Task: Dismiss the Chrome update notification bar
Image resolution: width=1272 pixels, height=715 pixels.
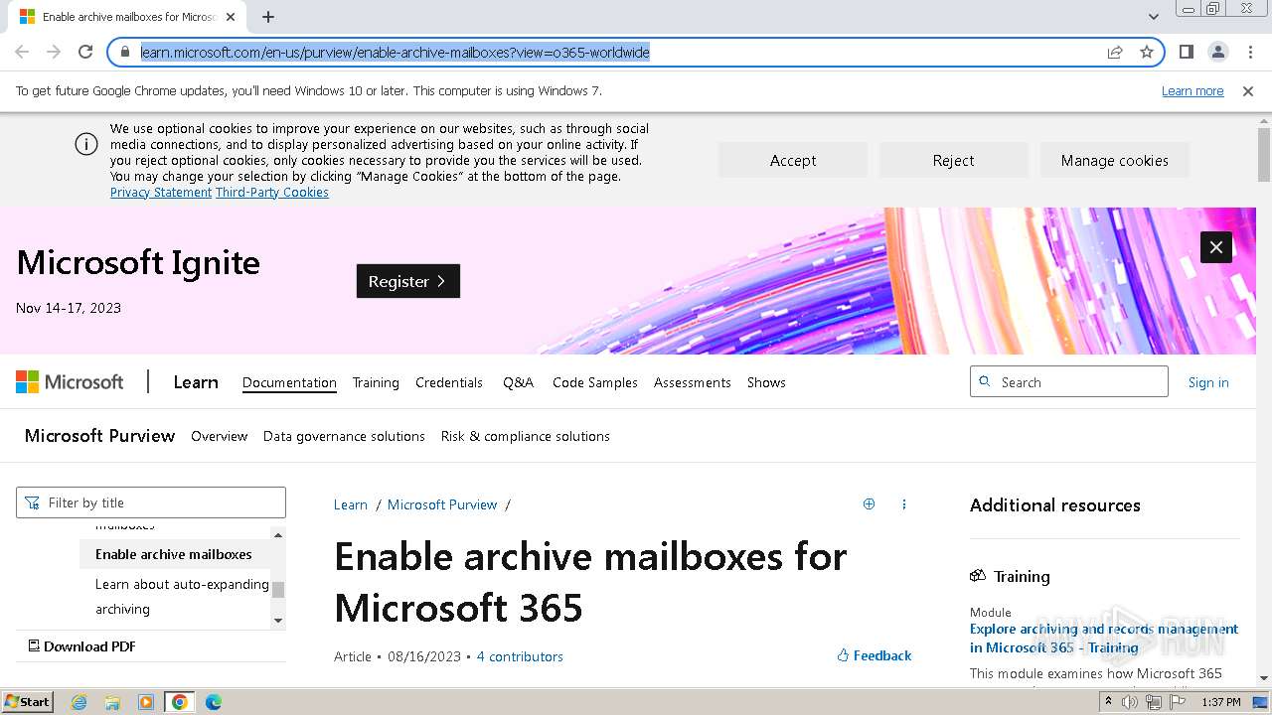Action: pyautogui.click(x=1248, y=91)
